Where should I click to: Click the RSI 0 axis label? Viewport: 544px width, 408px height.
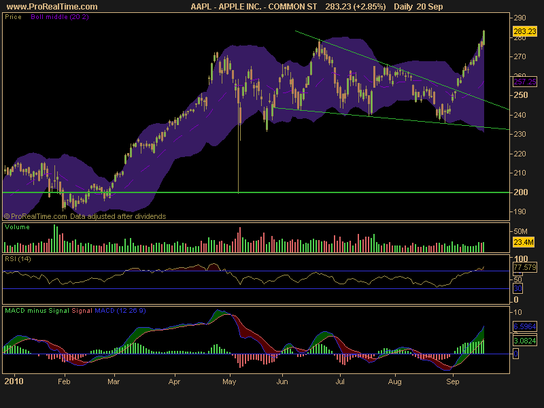[x=516, y=300]
